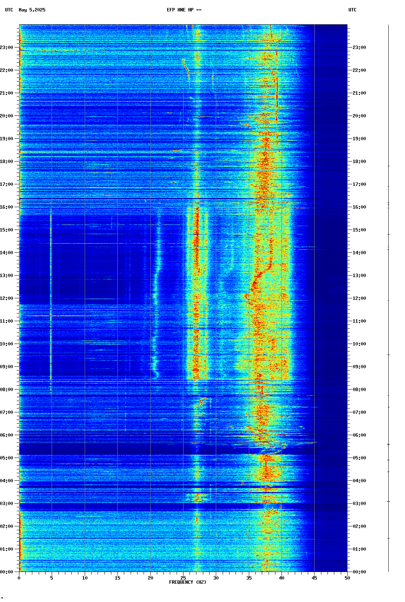This screenshot has height=602, width=405.
Task: Click the '00:00' label on left time axis
Action: [6, 572]
